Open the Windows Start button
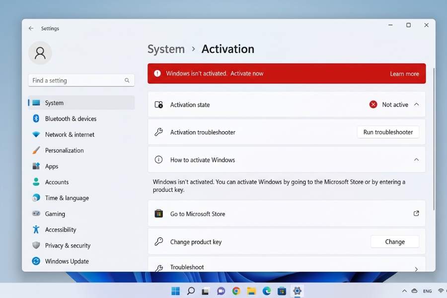 coord(176,291)
